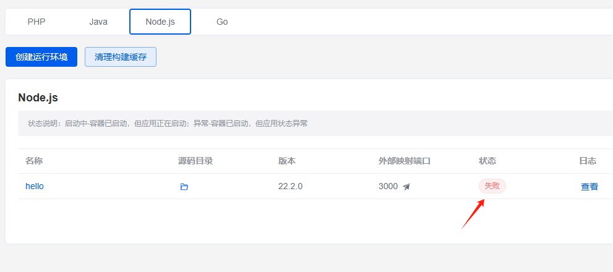Click the 3000 port number
The height and width of the screenshot is (272, 613).
[388, 187]
